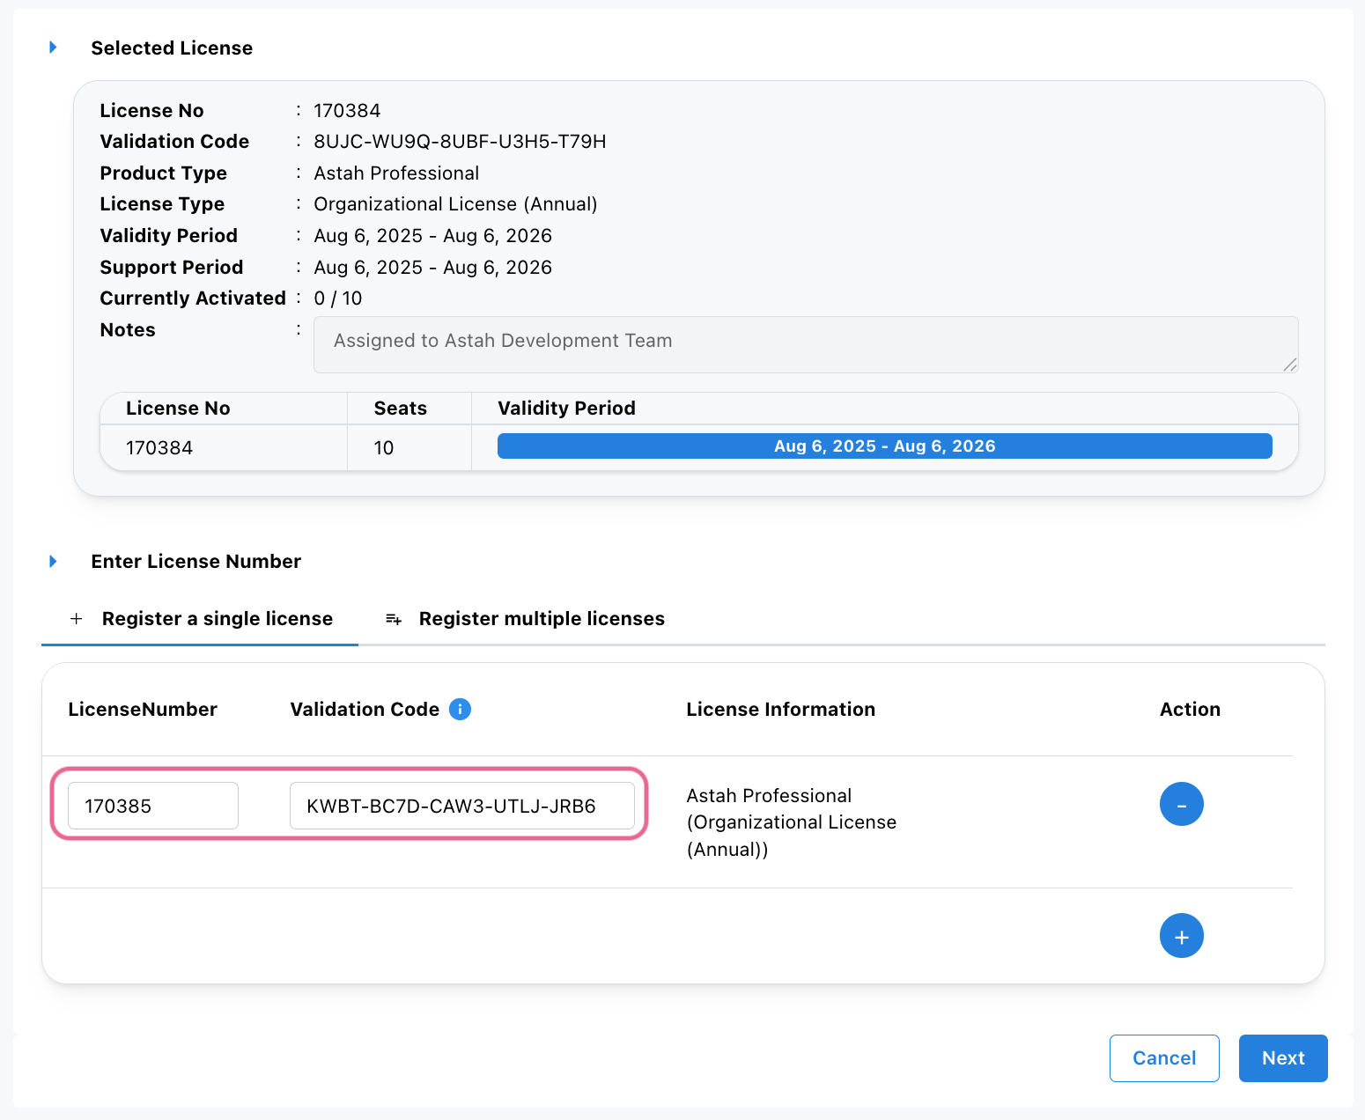Add a new license row with plus button
Viewport: 1365px width, 1120px height.
click(x=1181, y=936)
